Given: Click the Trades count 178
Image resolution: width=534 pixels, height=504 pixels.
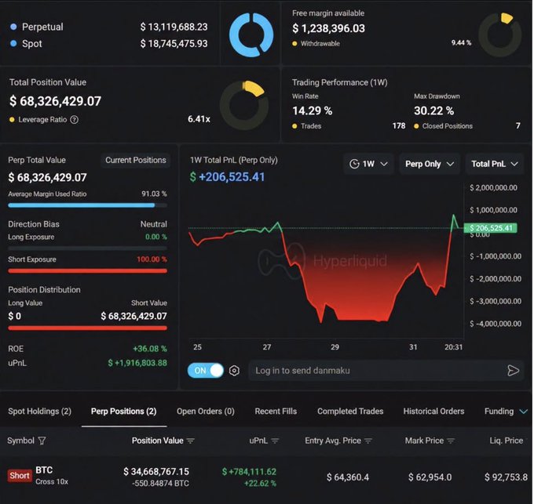Looking at the screenshot, I should (x=399, y=126).
